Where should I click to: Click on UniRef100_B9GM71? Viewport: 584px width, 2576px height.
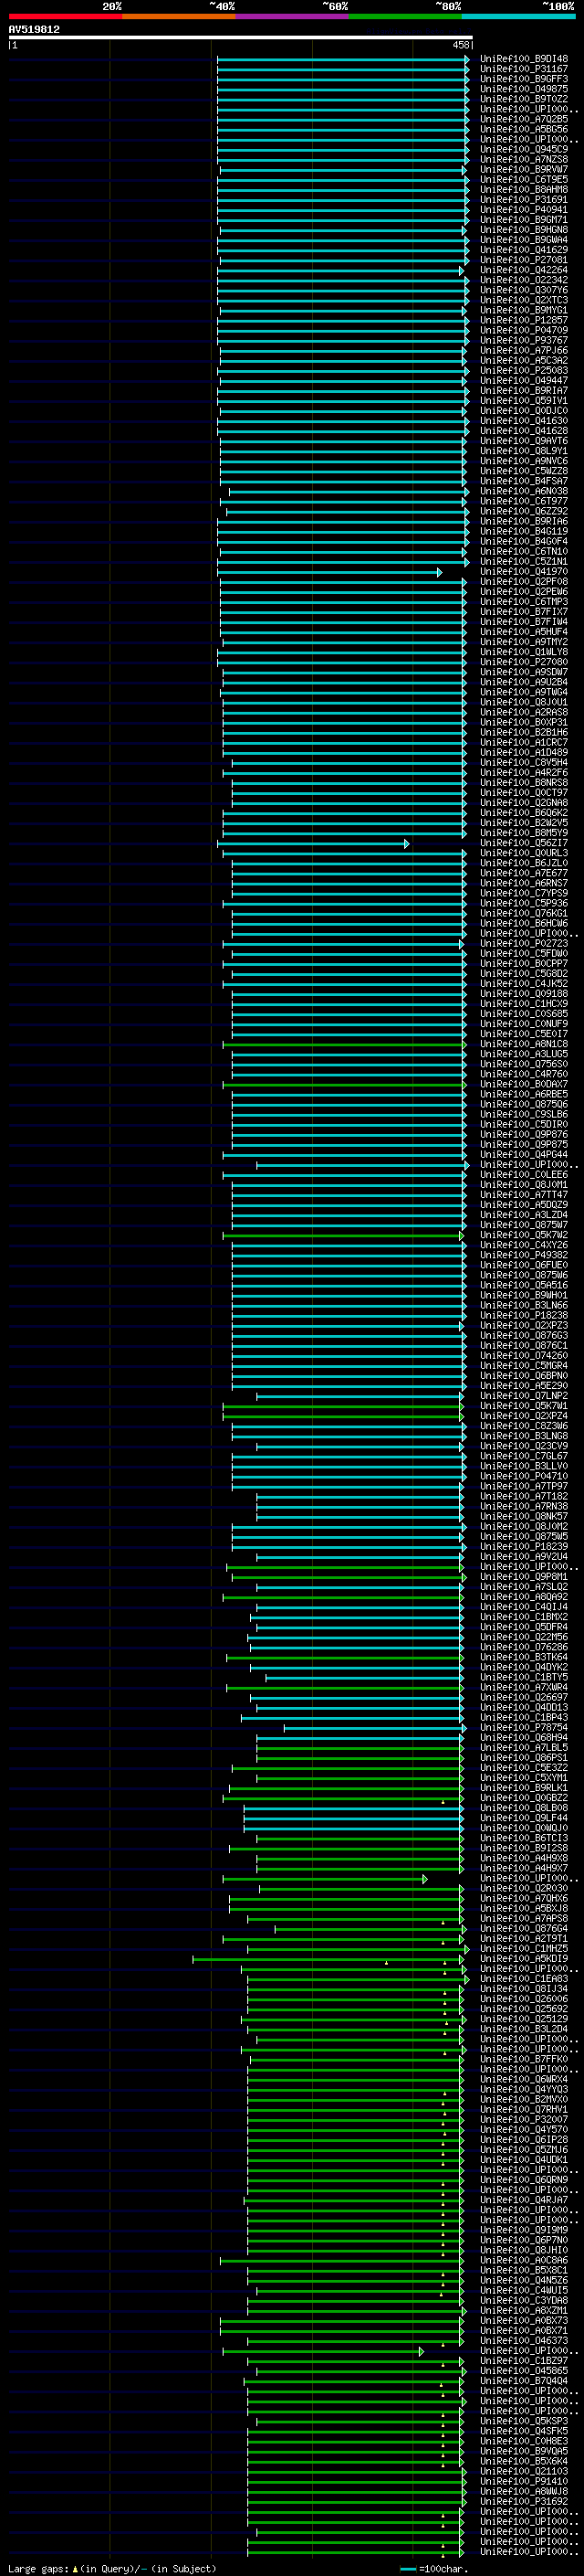(x=524, y=220)
